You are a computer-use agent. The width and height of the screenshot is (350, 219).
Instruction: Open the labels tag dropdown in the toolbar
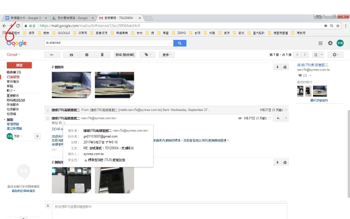pyautogui.click(x=148, y=55)
